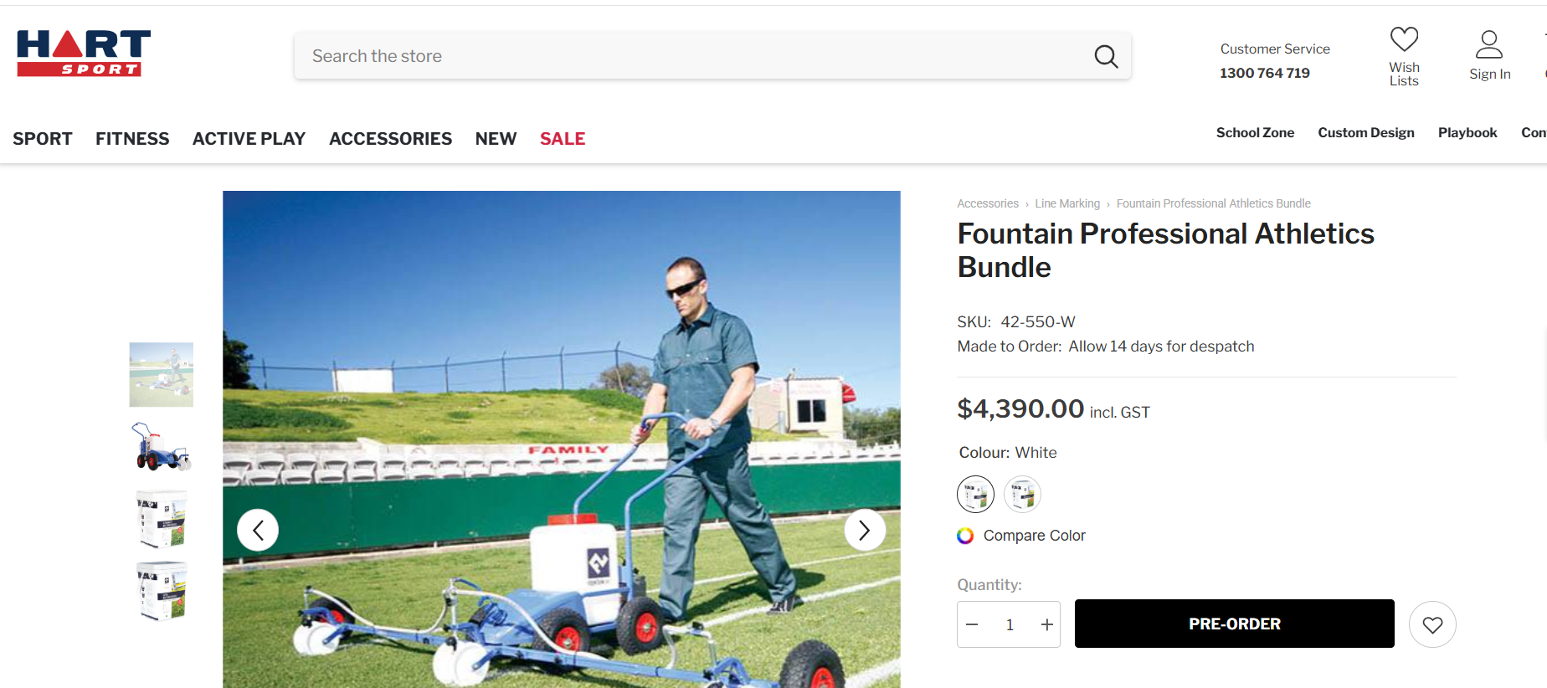Open Wish Lists heart icon
The image size is (1547, 688).
[1404, 39]
